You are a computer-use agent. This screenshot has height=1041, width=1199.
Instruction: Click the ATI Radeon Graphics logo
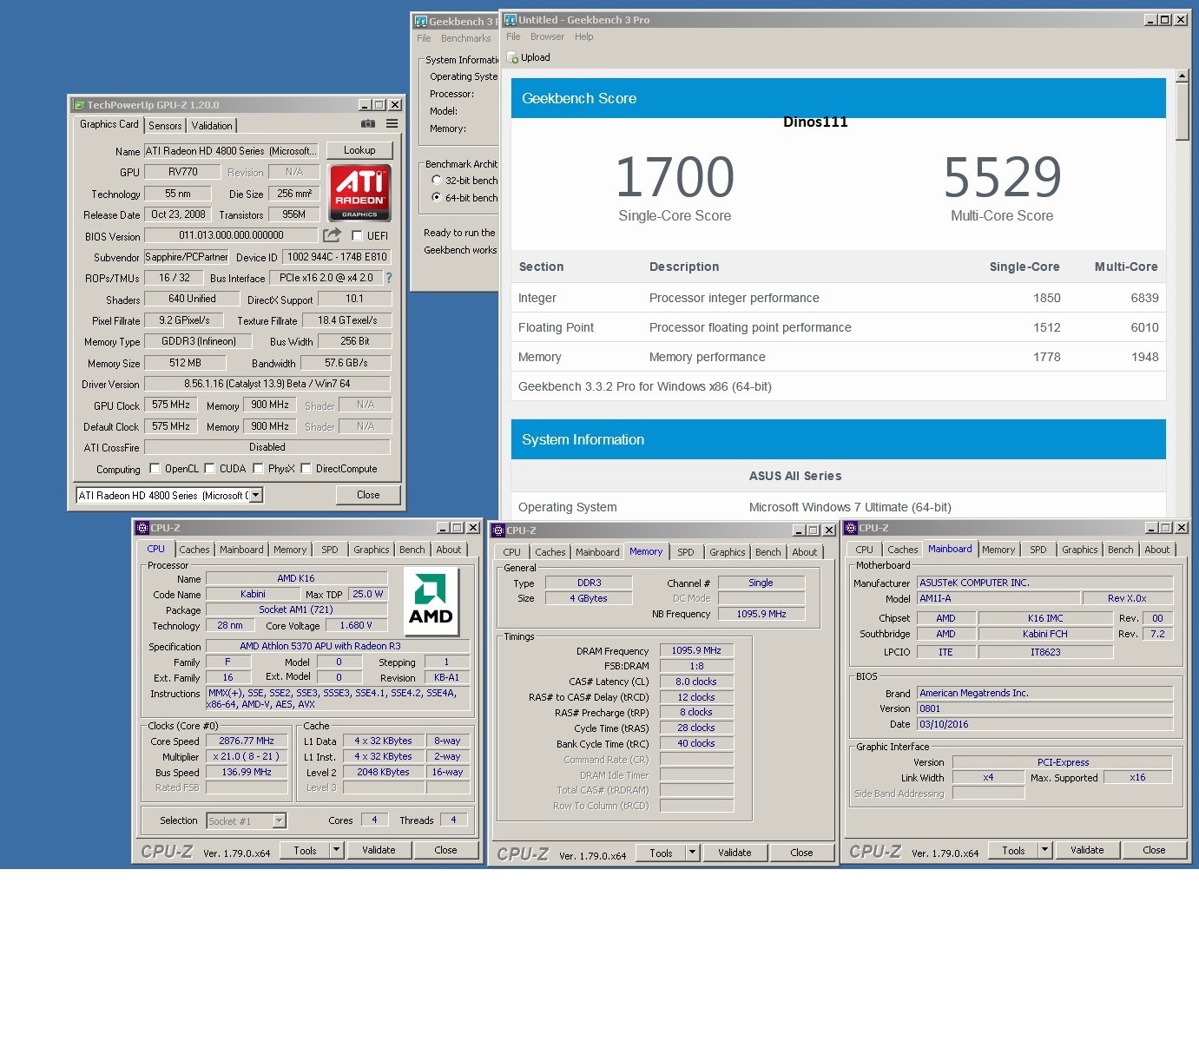pos(359,194)
